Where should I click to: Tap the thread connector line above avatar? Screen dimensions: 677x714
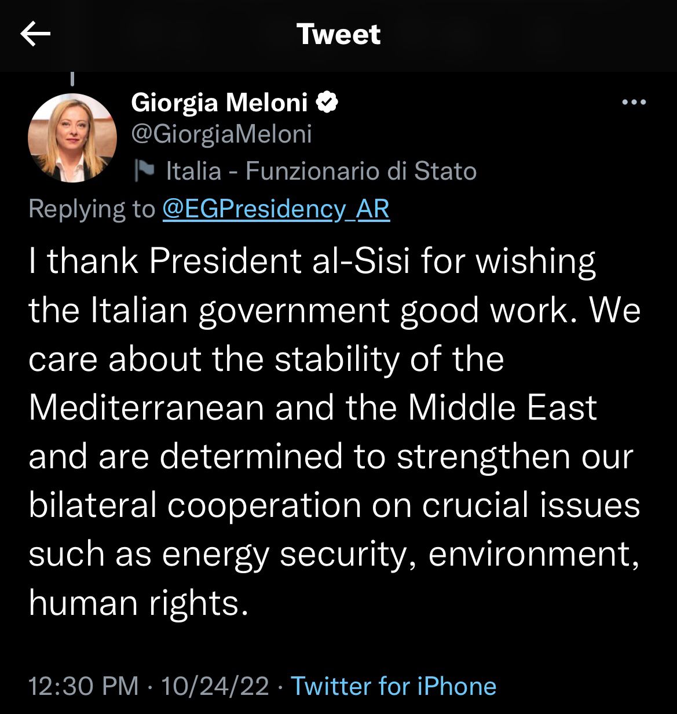(72, 78)
